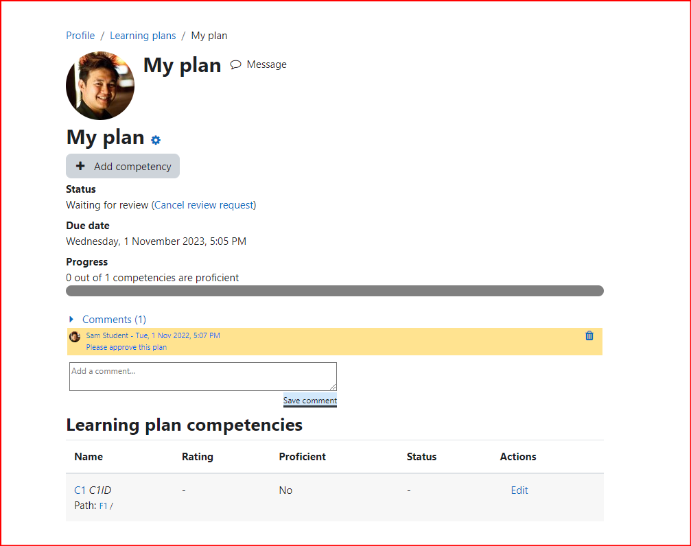This screenshot has width=691, height=546.
Task: Click the due date 'Wednesday, 1 November 2023, 5:05 PM'
Action: click(x=156, y=241)
